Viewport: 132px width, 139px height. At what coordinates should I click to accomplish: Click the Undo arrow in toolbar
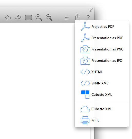click(x=8, y=18)
